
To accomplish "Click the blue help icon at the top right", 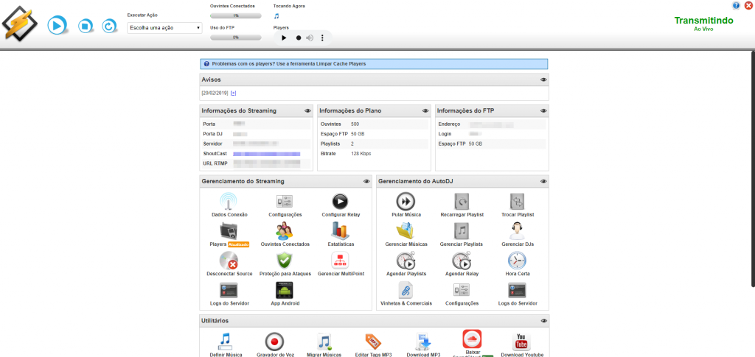I will 736,6.
